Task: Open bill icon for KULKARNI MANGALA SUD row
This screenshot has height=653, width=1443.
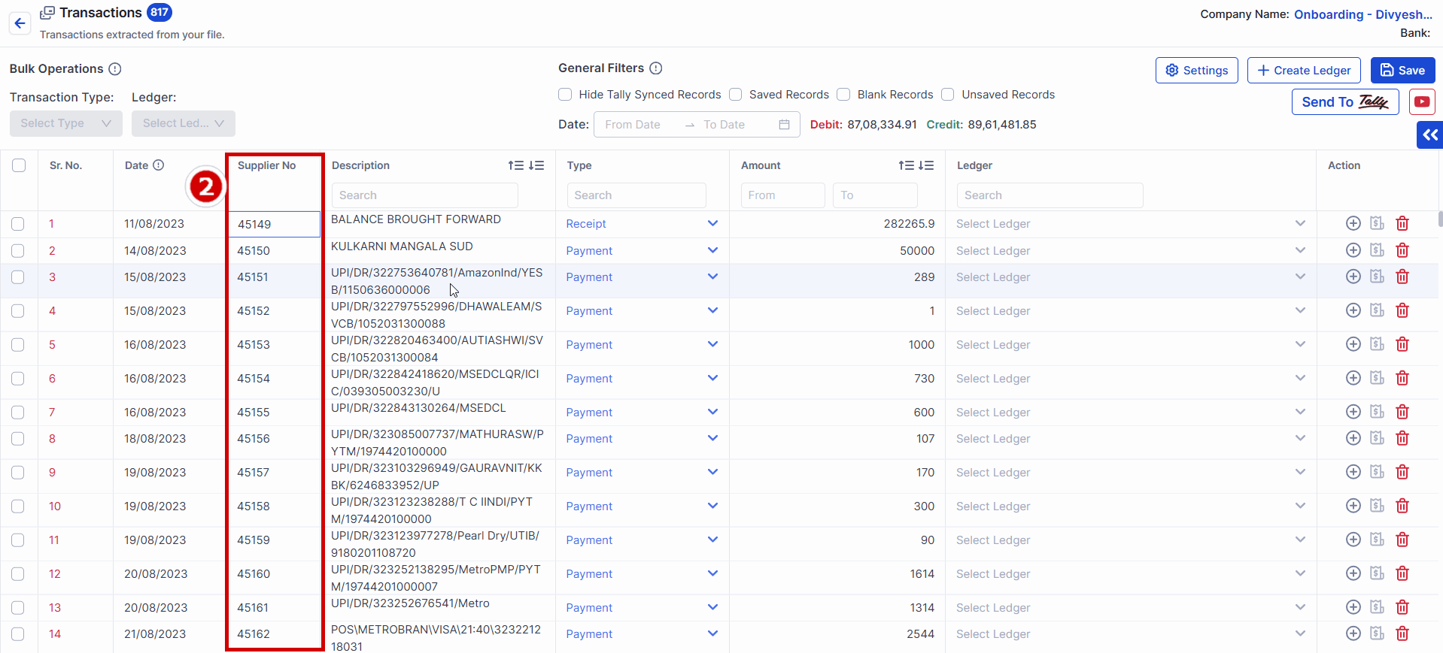Action: pyautogui.click(x=1378, y=250)
